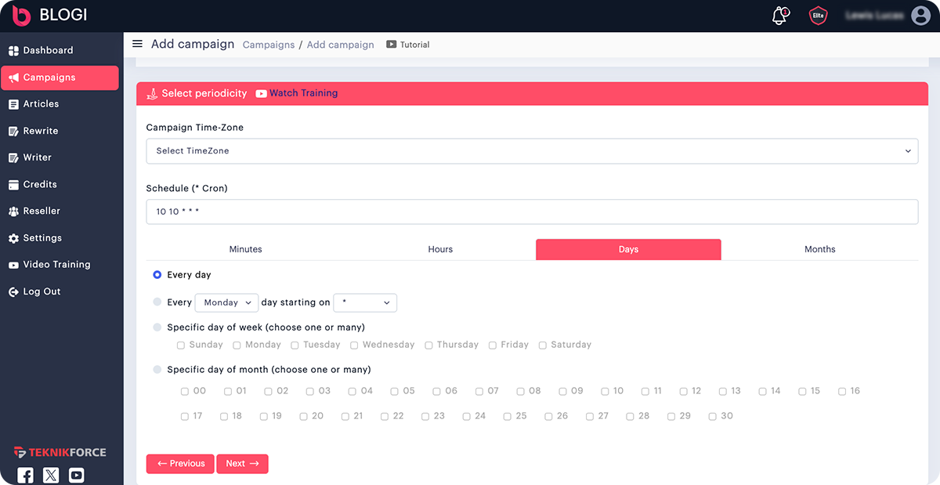Click the Schedule Cron input field
Viewport: 940px width, 485px height.
coord(532,212)
